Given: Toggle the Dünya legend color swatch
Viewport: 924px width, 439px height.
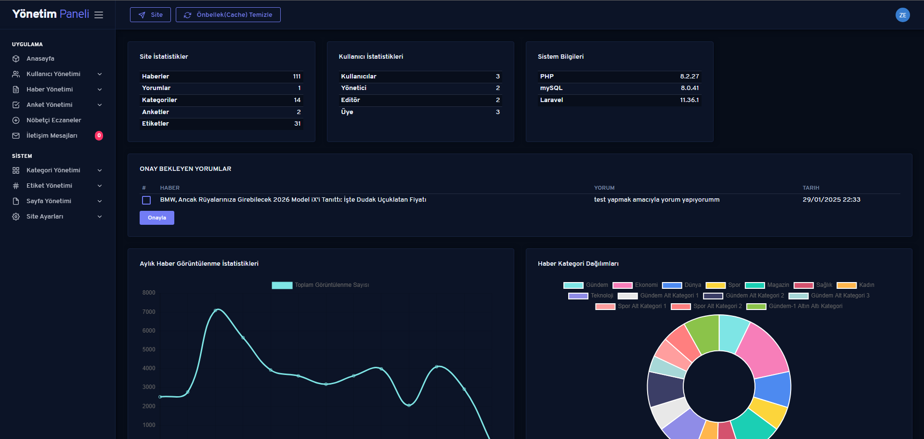Looking at the screenshot, I should click(x=672, y=285).
